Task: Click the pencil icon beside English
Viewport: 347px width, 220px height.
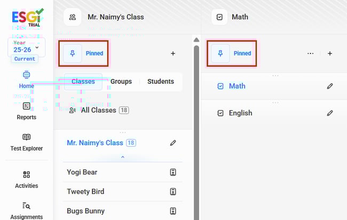Action: click(330, 113)
